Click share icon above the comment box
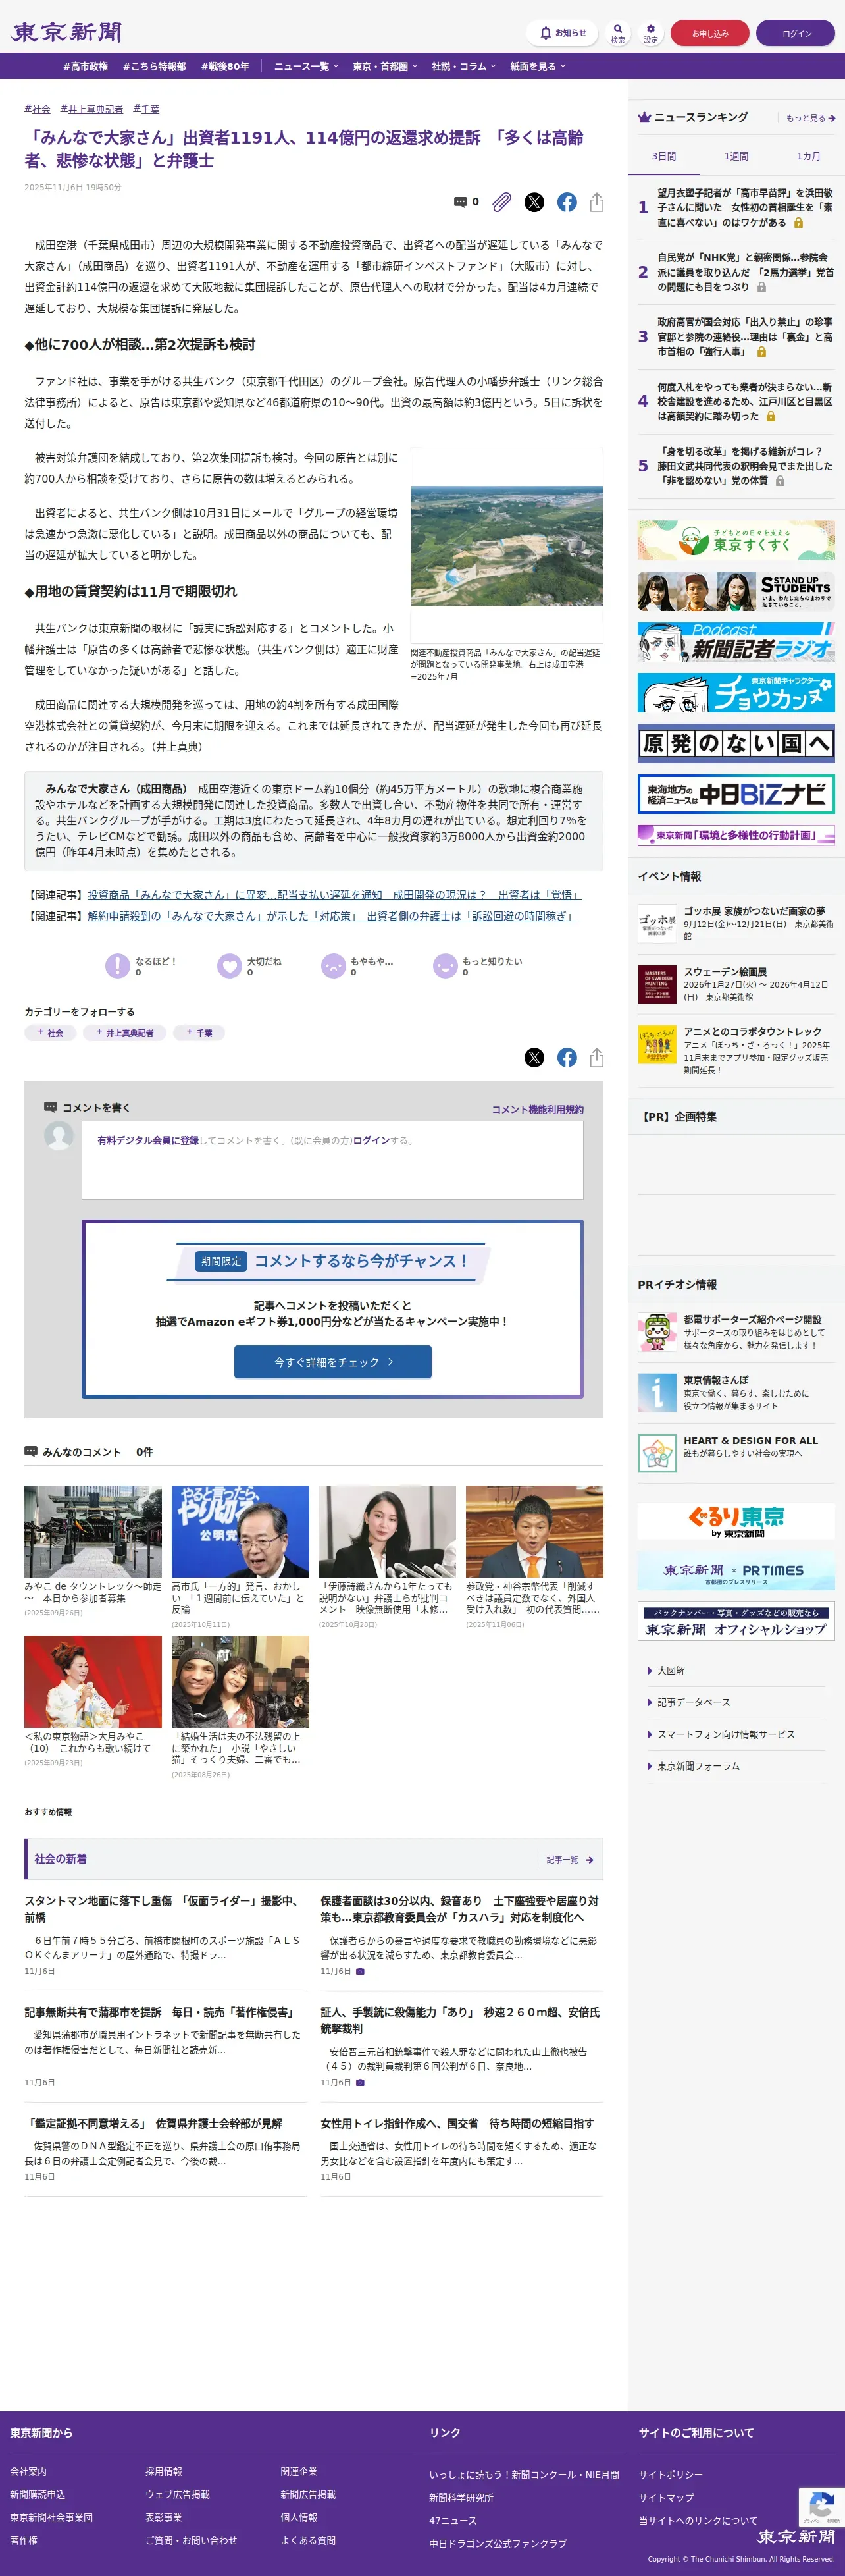Screen dimensions: 845x2576 click(x=597, y=1057)
